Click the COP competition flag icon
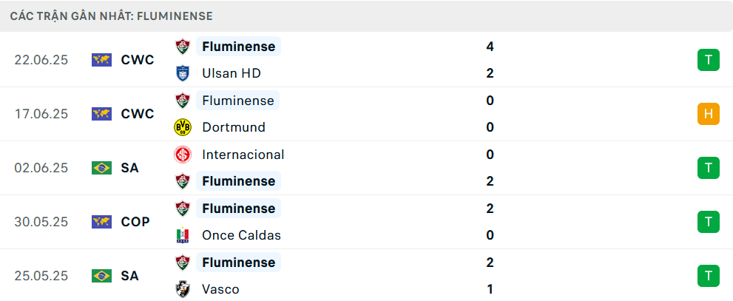 tap(101, 222)
